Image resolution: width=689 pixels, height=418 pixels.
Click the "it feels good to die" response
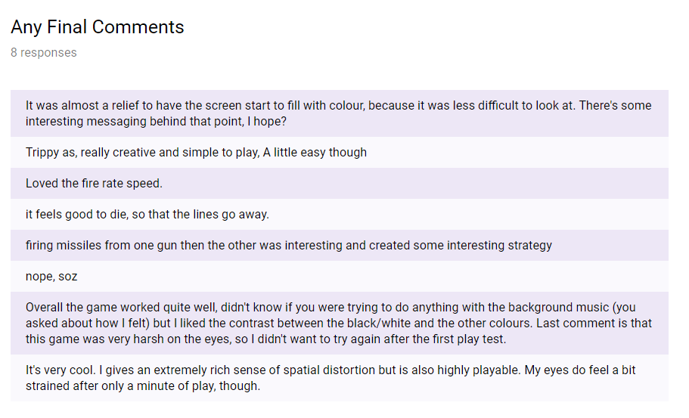(x=147, y=214)
